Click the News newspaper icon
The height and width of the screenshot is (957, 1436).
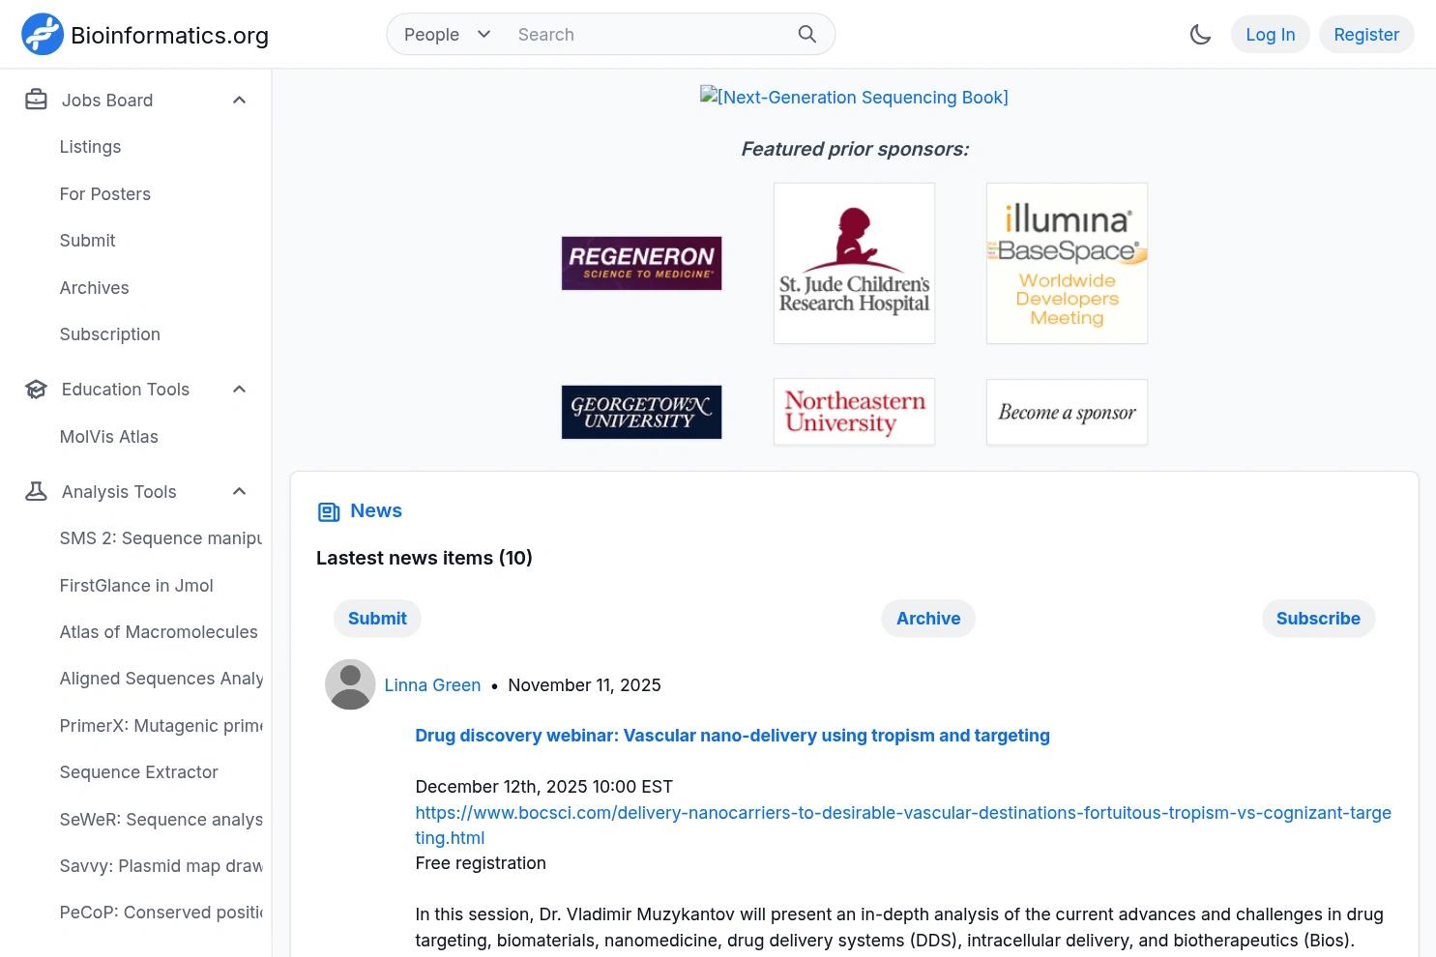(329, 511)
